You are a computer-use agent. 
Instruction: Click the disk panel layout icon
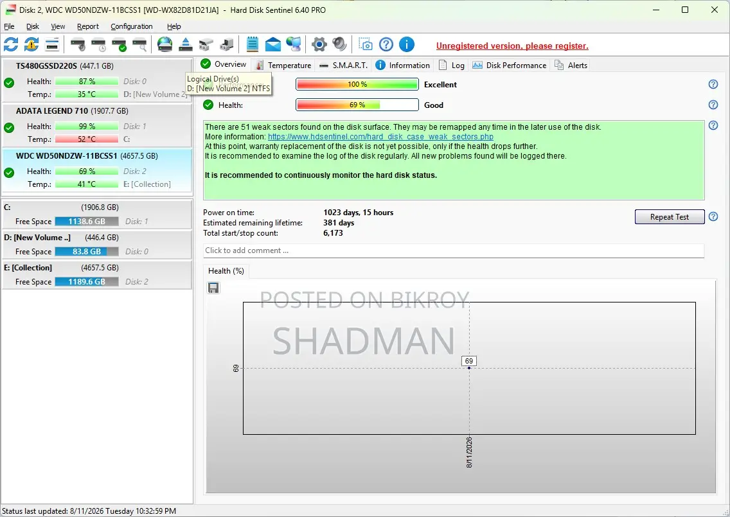pyautogui.click(x=52, y=45)
